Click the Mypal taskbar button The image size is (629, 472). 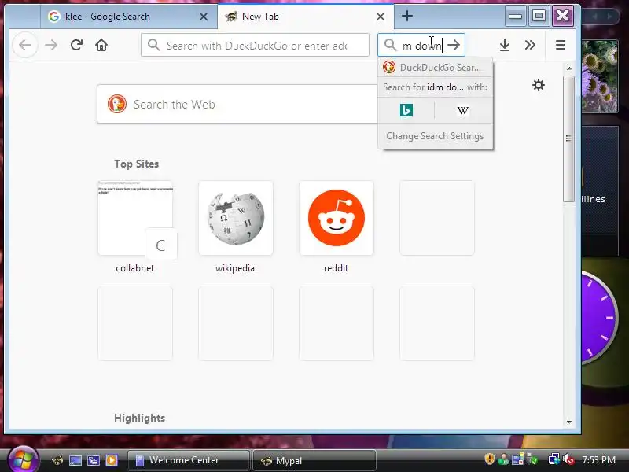click(314, 460)
